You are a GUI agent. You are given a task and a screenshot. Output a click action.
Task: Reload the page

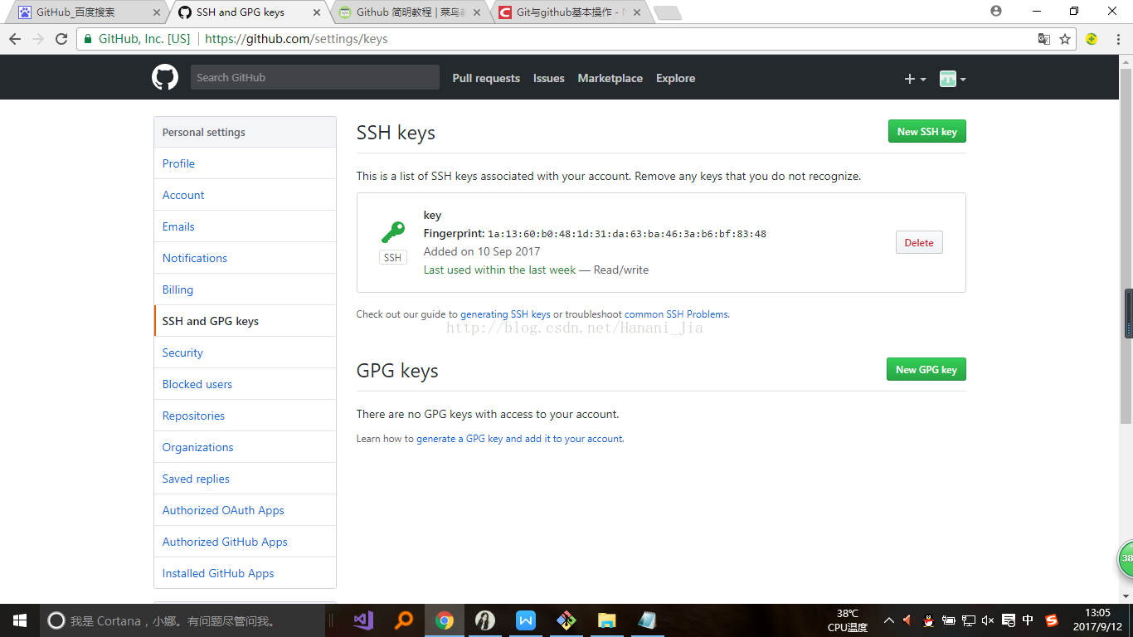[61, 39]
